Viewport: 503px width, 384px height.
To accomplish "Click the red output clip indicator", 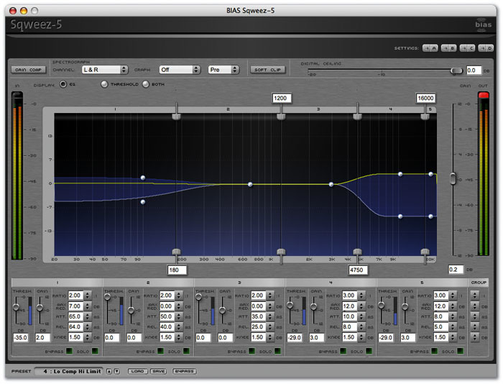I will click(484, 95).
